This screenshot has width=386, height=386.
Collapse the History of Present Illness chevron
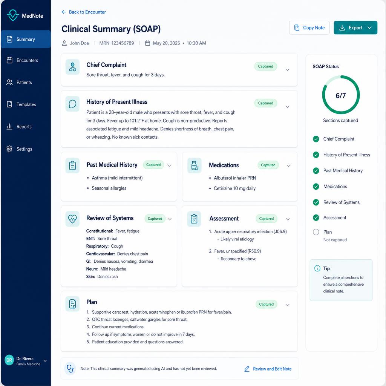(287, 107)
